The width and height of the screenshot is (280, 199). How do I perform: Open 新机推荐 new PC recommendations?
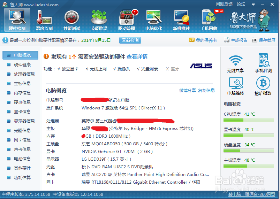tap(181, 20)
